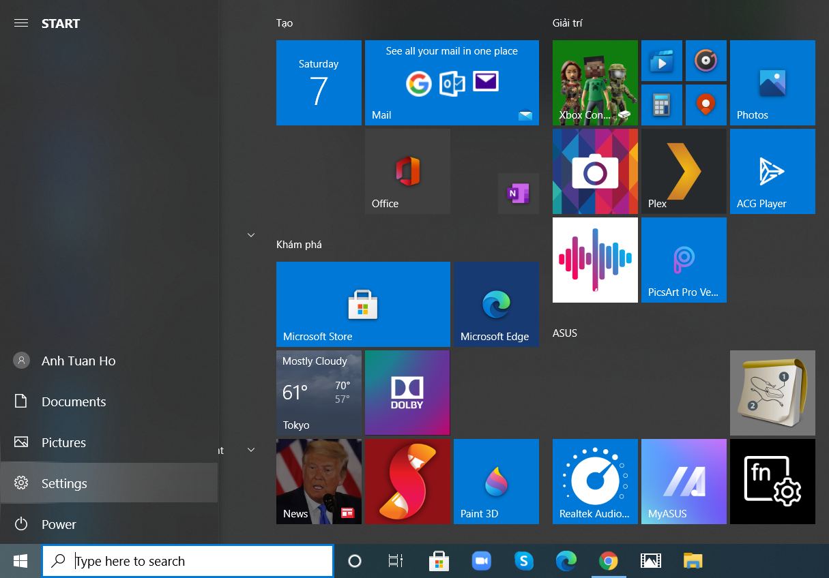829x578 pixels.
Task: Open the Calculator small tile
Action: tap(661, 105)
